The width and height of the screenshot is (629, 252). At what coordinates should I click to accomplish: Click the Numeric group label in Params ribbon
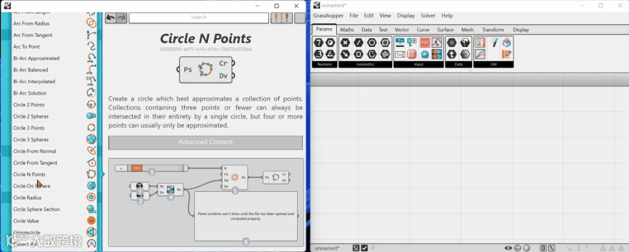pos(324,64)
